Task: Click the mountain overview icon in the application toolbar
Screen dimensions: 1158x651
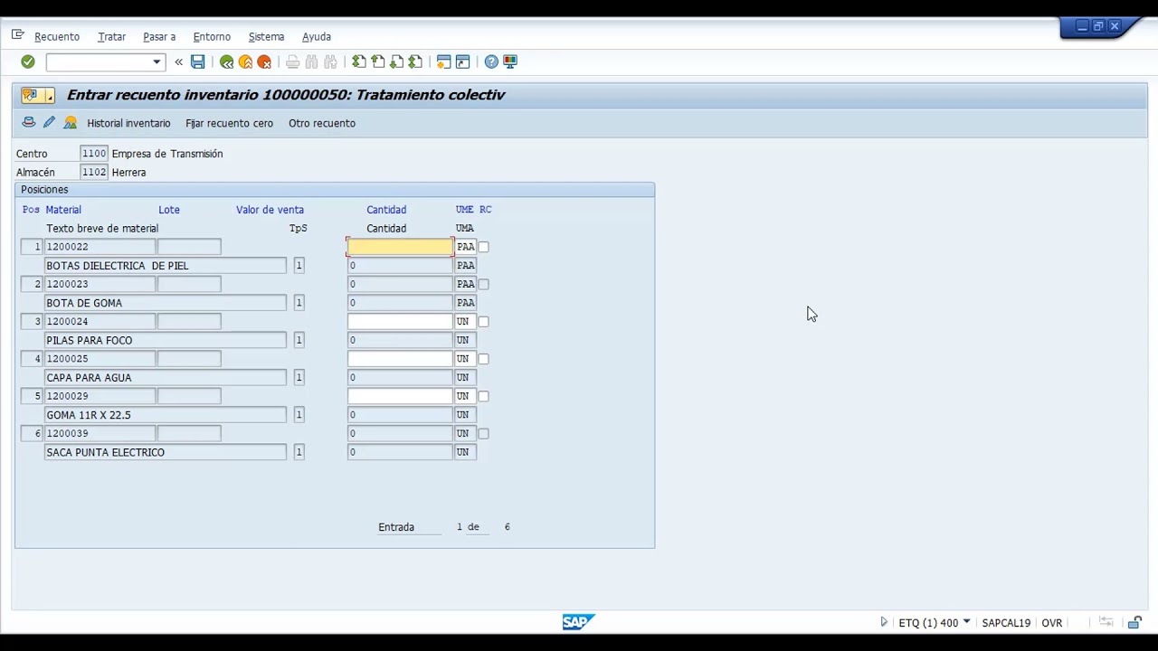Action: [x=70, y=122]
